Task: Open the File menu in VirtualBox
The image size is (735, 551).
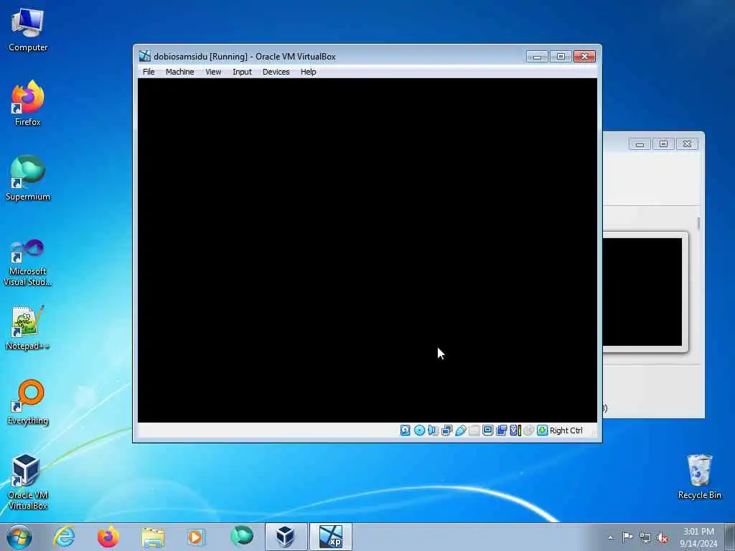Action: click(x=149, y=72)
